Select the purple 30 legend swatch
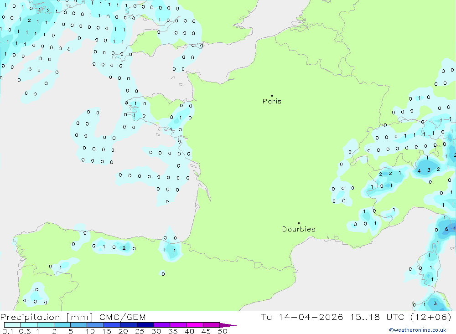Viewport: 456px width, 334px height. click(162, 325)
